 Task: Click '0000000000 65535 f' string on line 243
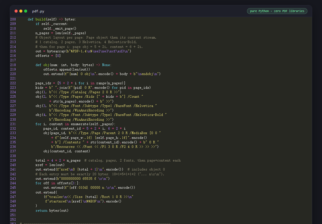(x=78, y=179)
